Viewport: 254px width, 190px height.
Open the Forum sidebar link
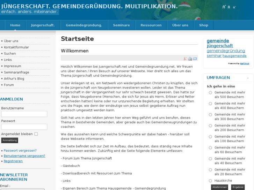pyautogui.click(x=9, y=85)
